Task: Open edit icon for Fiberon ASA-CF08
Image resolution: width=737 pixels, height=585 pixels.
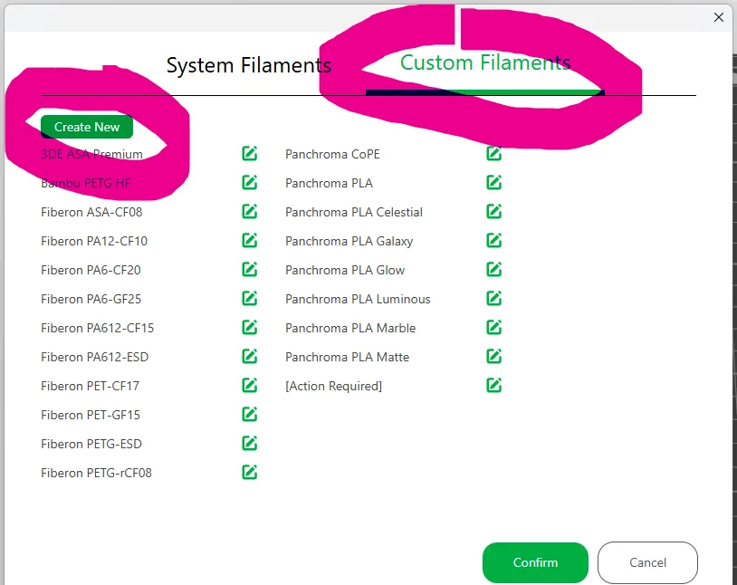Action: tap(250, 212)
